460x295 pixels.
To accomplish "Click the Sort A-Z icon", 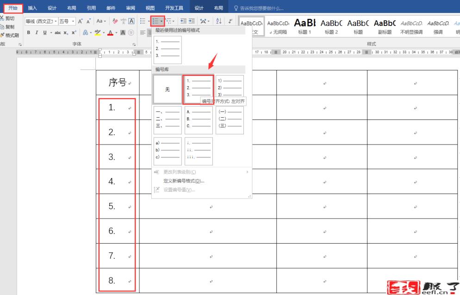I will click(x=219, y=21).
